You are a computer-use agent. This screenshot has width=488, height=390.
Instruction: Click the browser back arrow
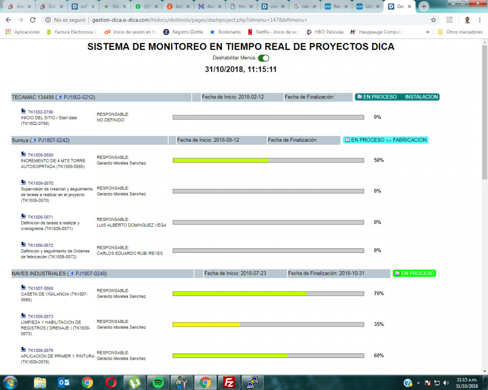(x=9, y=20)
